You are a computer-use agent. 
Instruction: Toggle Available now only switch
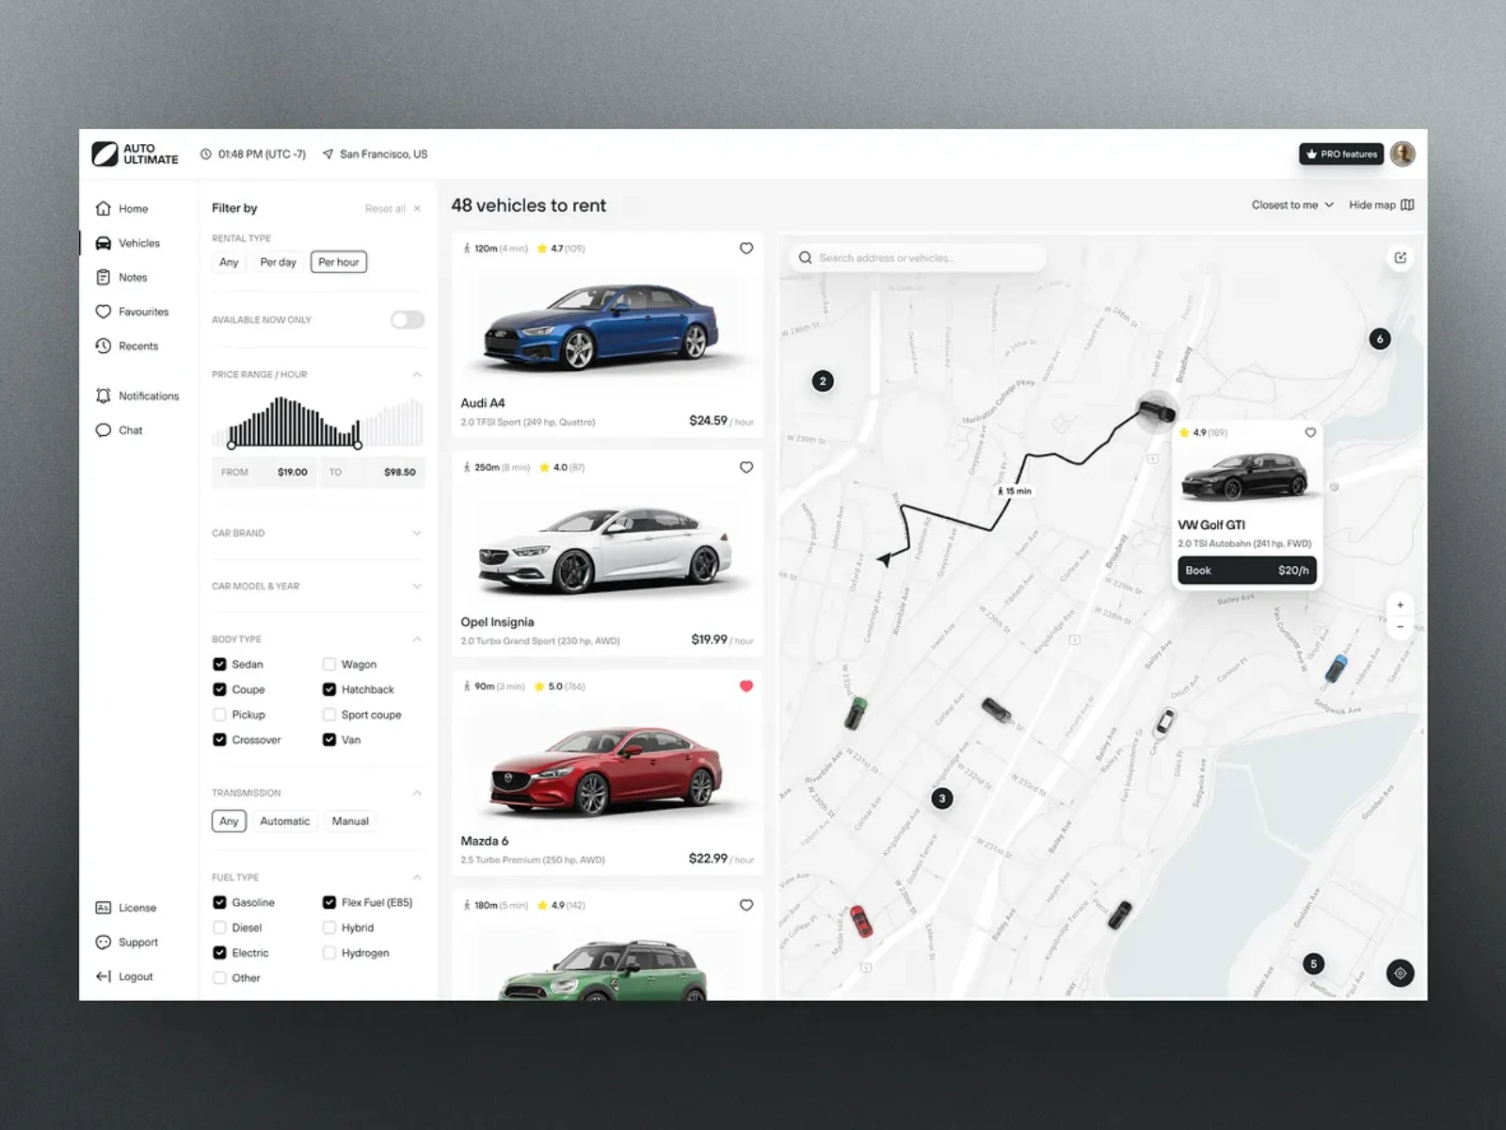pos(408,320)
